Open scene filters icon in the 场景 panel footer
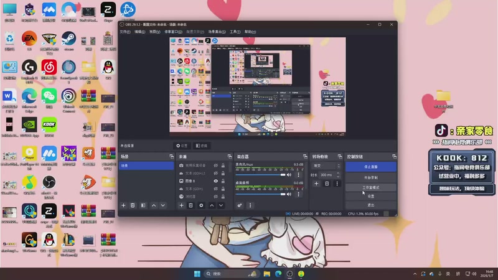The image size is (498, 280). coord(143,205)
